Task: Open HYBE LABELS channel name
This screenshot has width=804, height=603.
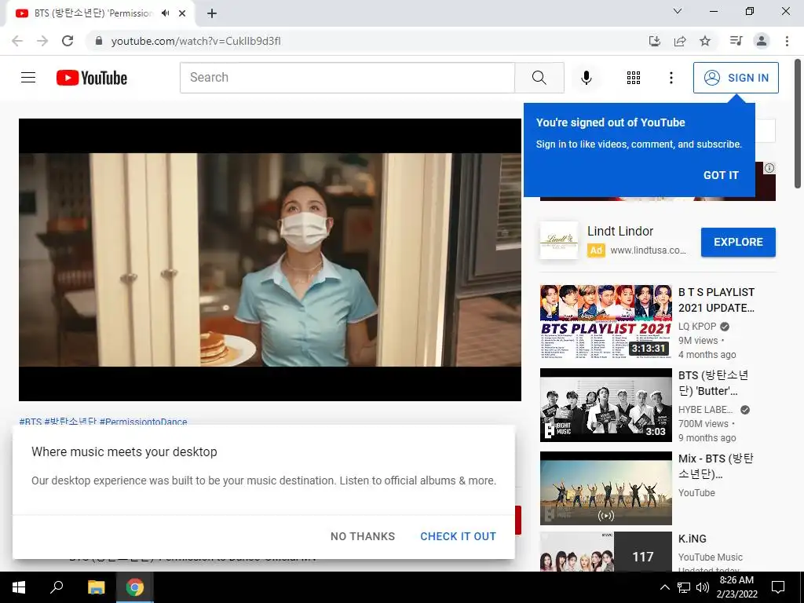Action: 706,410
